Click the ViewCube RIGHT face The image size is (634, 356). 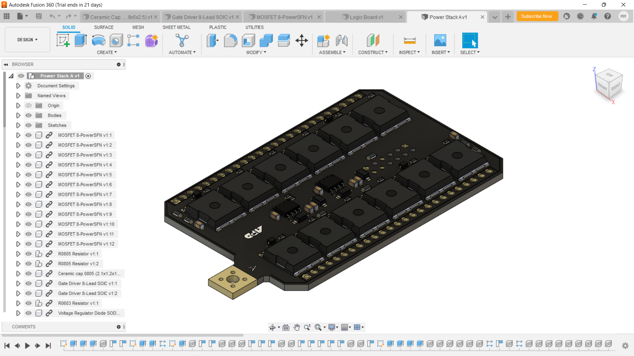(615, 87)
